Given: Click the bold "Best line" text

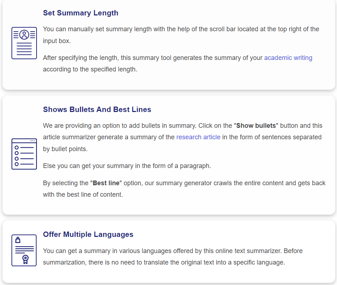Looking at the screenshot, I should pos(106,183).
